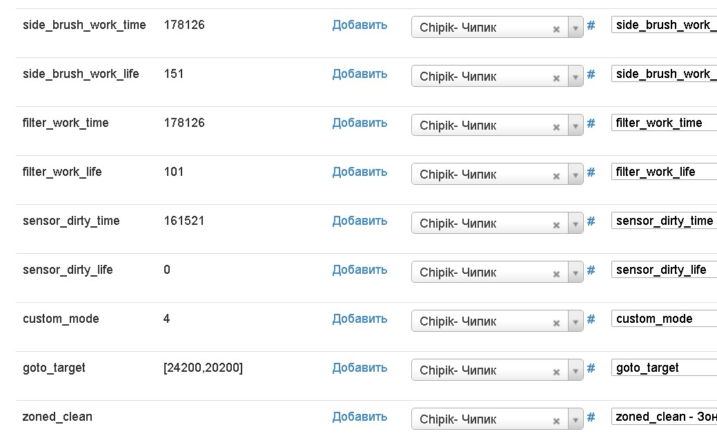This screenshot has height=447, width=717.
Task: Focus the goto_target property text field
Action: click(x=664, y=368)
